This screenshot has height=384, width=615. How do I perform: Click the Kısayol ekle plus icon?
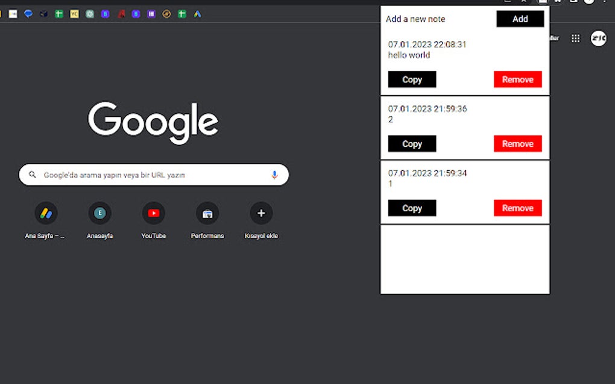(261, 212)
